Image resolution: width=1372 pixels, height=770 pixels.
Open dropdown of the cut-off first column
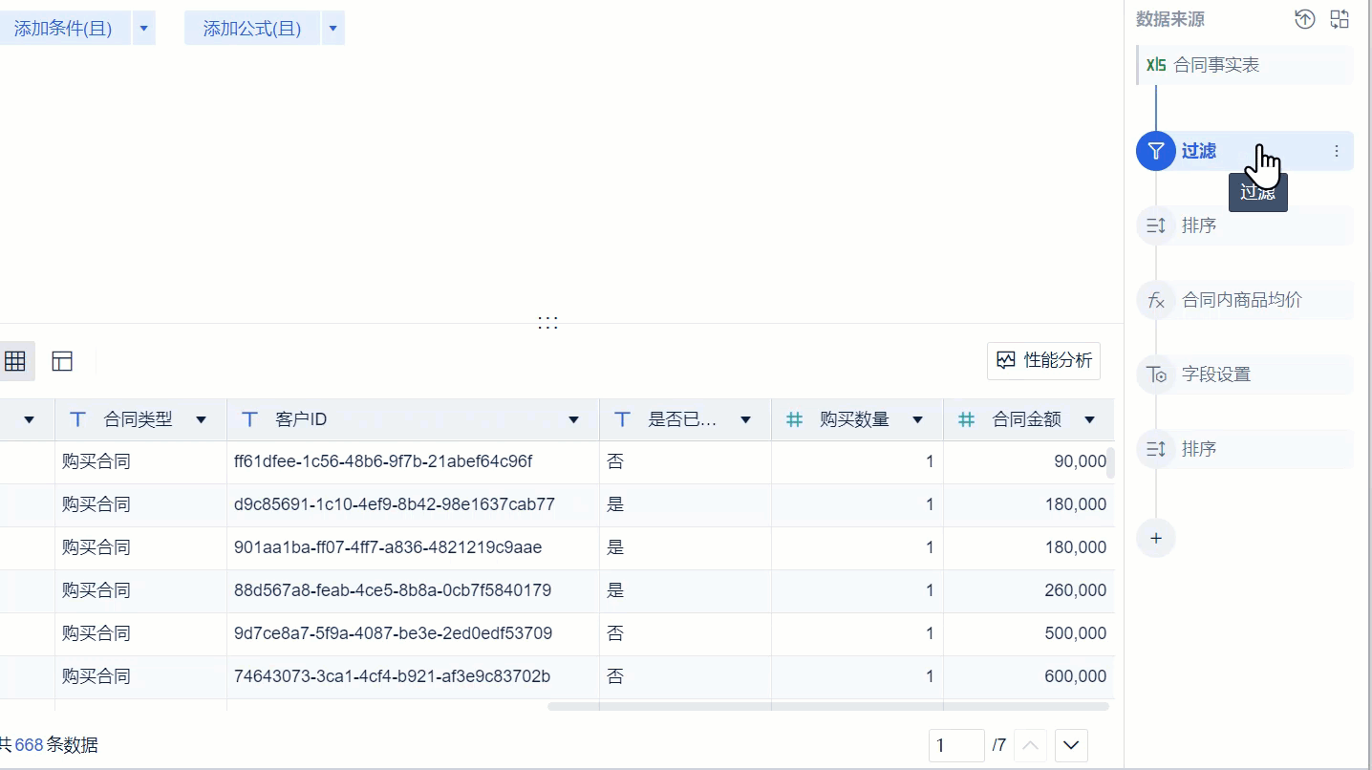pyautogui.click(x=29, y=420)
